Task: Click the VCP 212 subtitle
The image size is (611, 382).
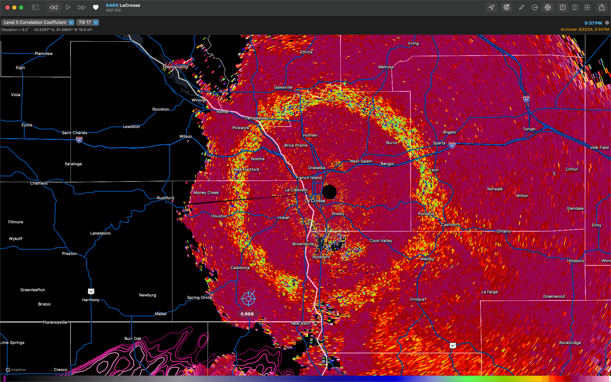Action: coord(113,10)
